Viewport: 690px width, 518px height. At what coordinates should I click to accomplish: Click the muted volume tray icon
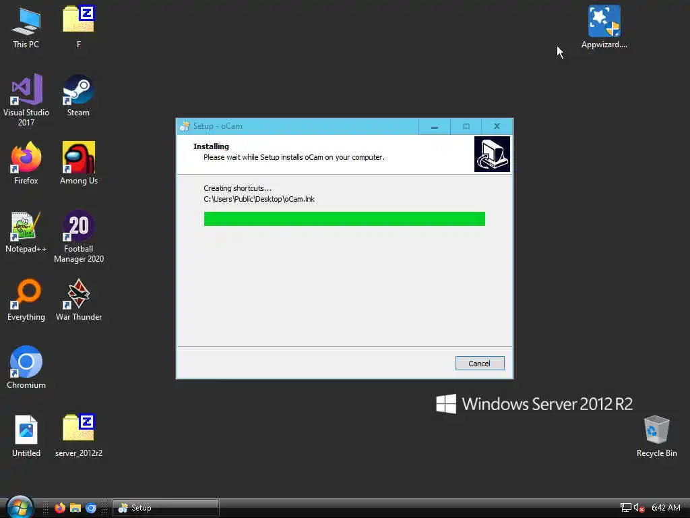tap(639, 508)
